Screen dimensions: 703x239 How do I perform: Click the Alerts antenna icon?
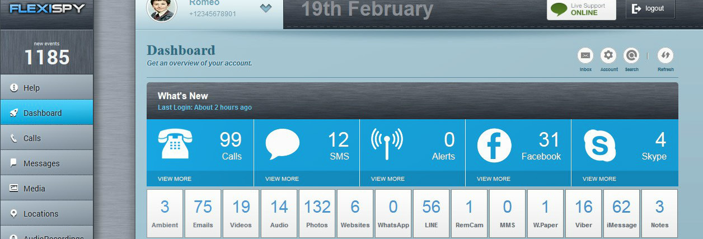387,144
